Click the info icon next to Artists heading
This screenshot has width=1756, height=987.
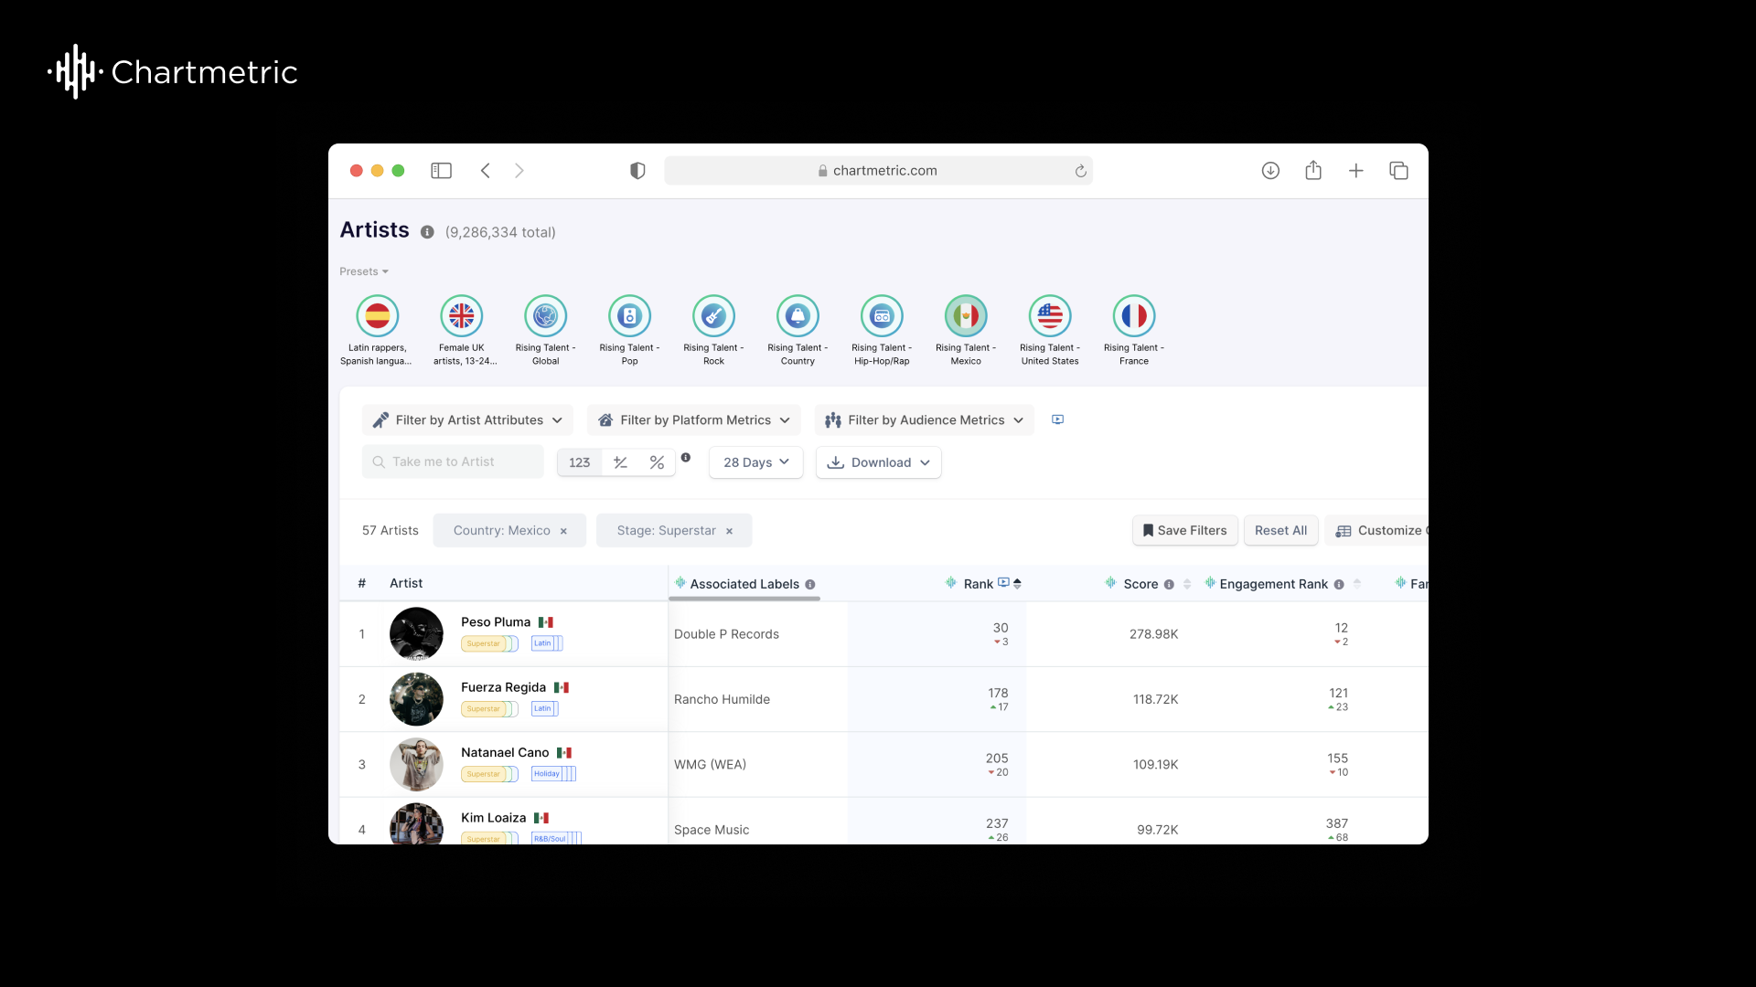(427, 232)
